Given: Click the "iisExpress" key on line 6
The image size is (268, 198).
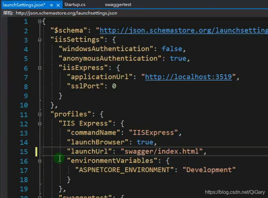Looking at the screenshot, I should (x=83, y=68).
